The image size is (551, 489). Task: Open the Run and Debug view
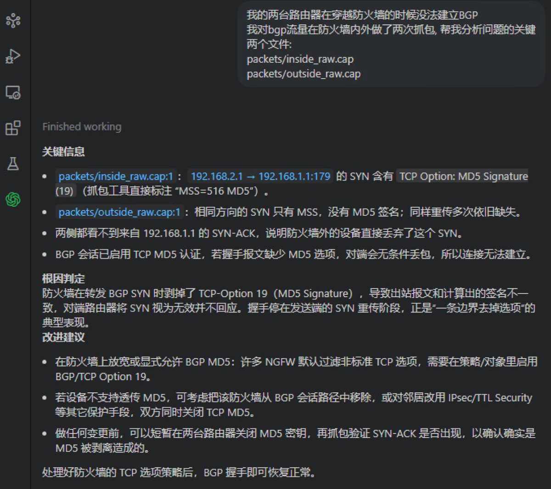[13, 56]
